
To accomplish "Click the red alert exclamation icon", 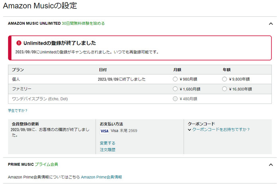I will (19, 43).
